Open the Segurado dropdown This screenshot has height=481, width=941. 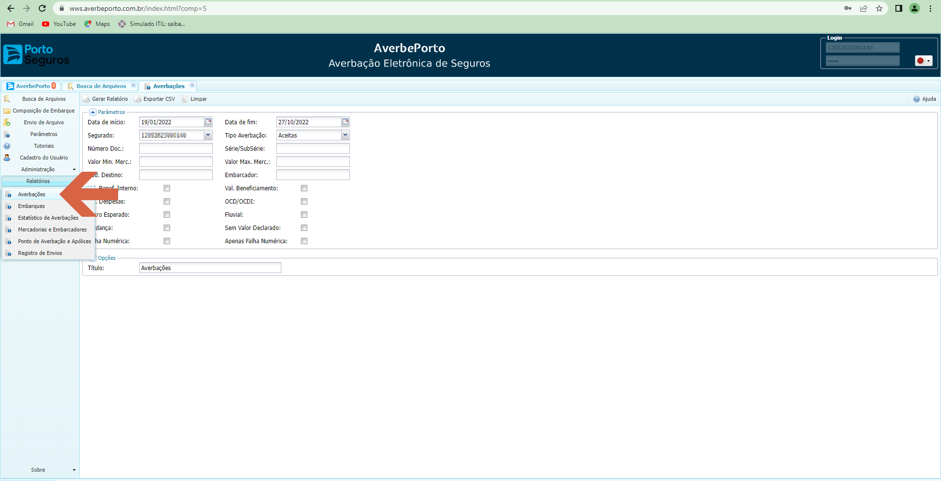coord(208,135)
